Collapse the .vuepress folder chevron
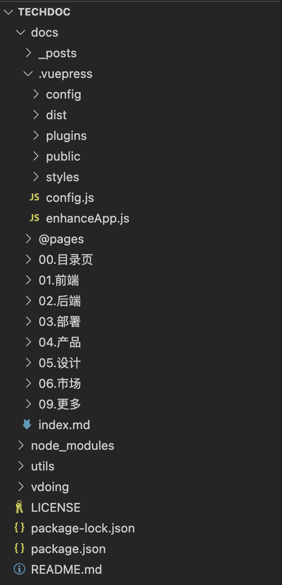 tap(28, 74)
